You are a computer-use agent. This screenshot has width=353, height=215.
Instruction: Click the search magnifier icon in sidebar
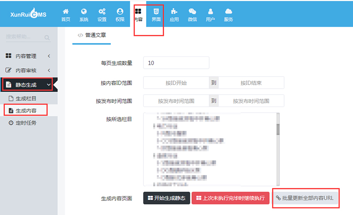coord(47,37)
